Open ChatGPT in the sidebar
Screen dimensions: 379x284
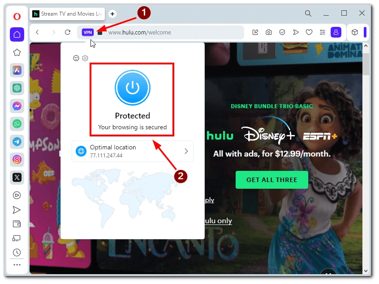point(17,88)
